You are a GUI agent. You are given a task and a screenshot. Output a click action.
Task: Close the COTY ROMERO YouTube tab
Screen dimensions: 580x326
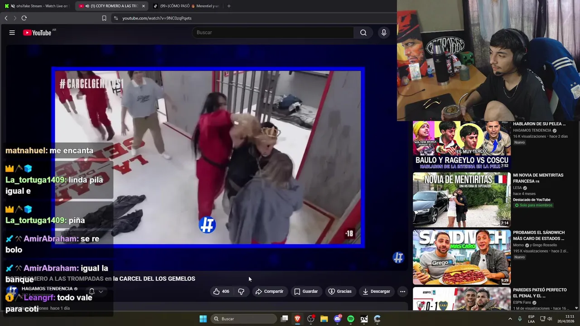coord(143,6)
